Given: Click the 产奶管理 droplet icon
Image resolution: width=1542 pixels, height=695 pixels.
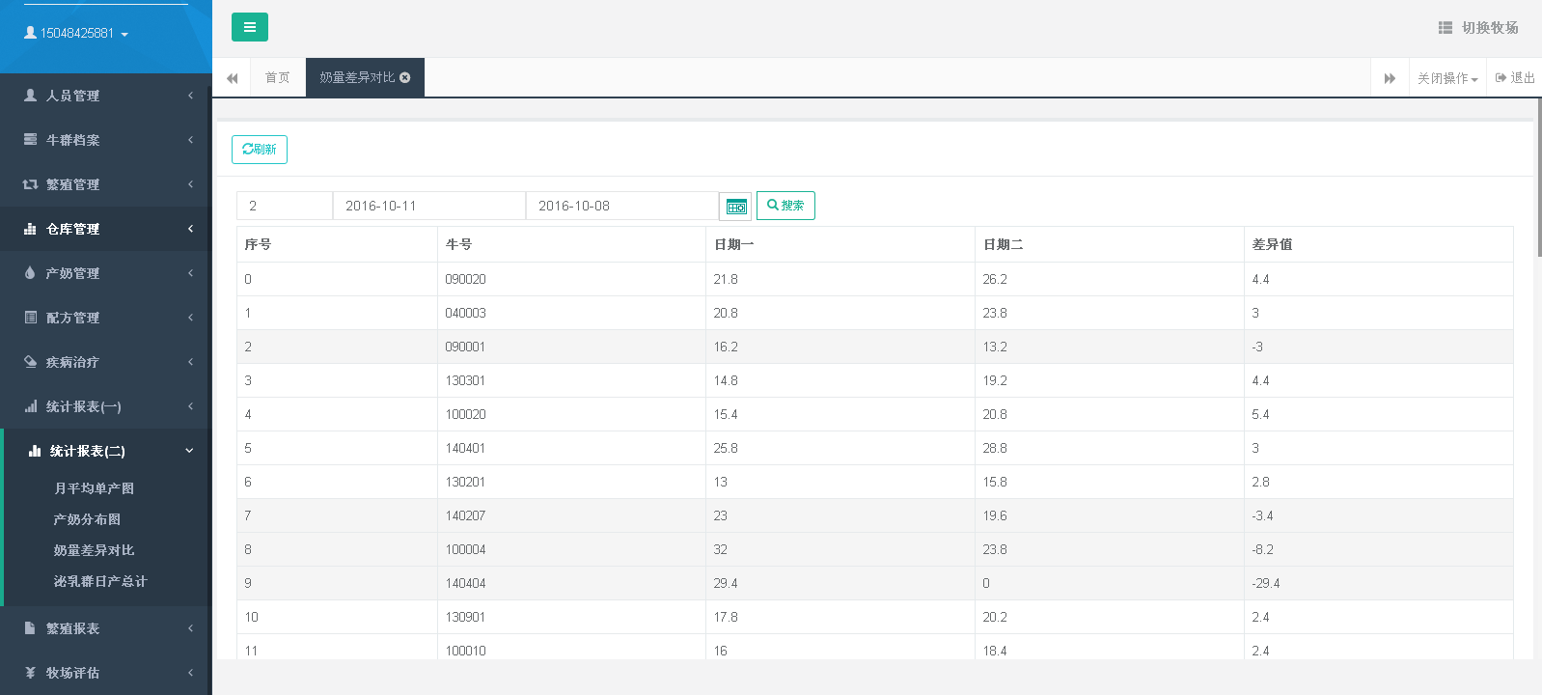Looking at the screenshot, I should (30, 273).
